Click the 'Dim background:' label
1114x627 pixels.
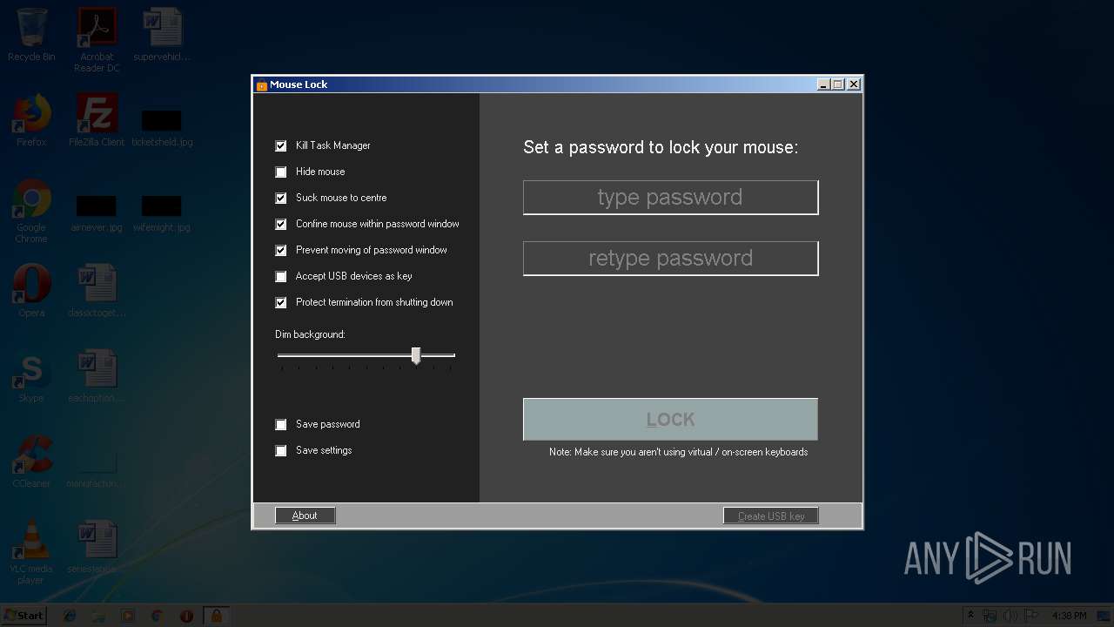(310, 334)
